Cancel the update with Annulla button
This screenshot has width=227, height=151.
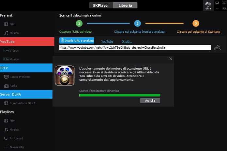coord(150,101)
